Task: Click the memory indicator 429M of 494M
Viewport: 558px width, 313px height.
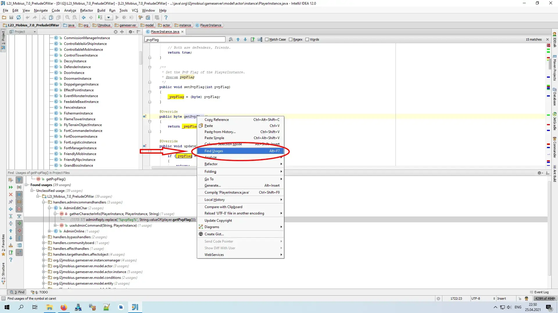Action: pos(545,299)
